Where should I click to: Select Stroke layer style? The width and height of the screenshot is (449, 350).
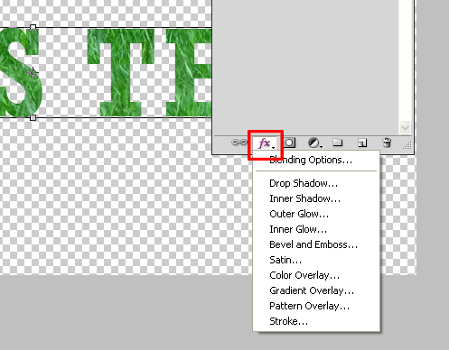(x=288, y=321)
